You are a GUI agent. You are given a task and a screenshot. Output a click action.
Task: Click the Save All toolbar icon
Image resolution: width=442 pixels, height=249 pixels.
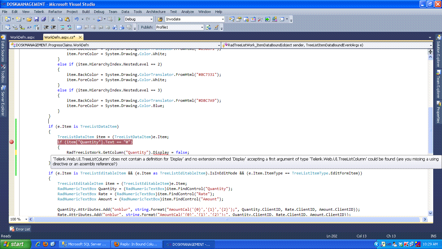click(44, 19)
